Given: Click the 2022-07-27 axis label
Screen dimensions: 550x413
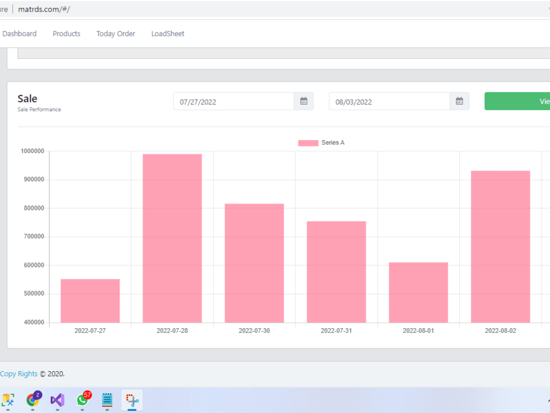Looking at the screenshot, I should coord(90,330).
